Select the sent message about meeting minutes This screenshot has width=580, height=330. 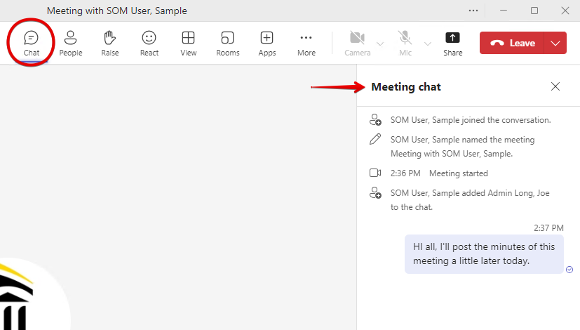tap(484, 253)
